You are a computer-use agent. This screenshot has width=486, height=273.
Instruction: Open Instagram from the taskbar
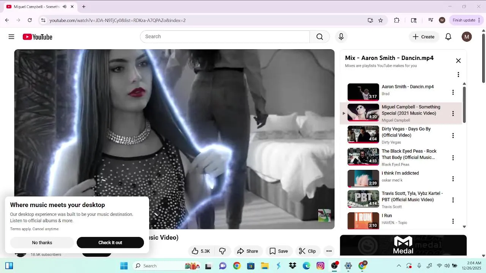(320, 266)
